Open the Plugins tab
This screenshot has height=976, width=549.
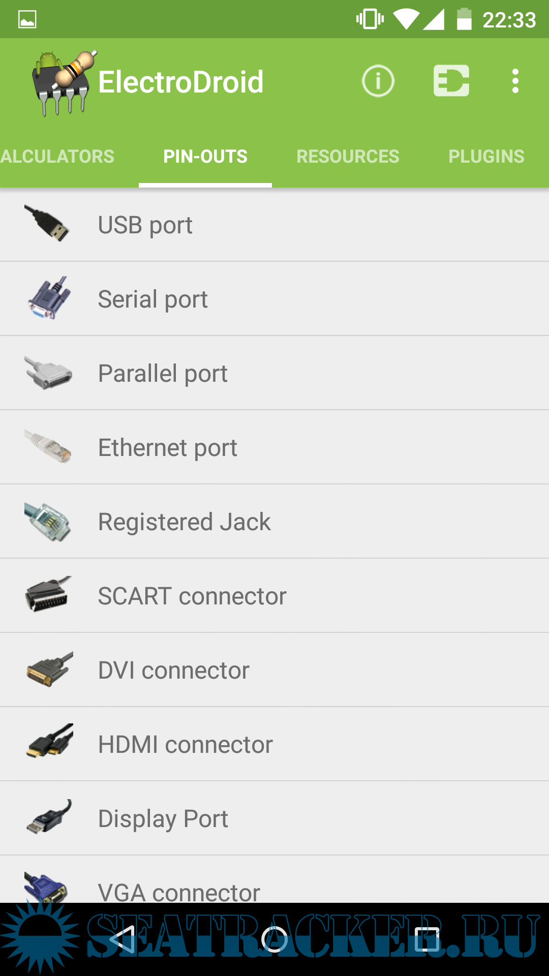tap(486, 157)
